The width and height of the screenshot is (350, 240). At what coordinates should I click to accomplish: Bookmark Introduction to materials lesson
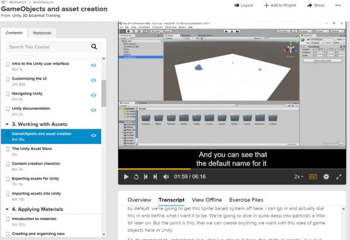(8, 219)
